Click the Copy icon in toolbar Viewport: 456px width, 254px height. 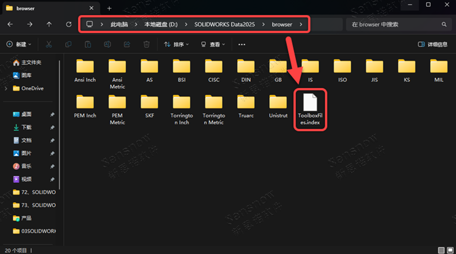(x=69, y=44)
